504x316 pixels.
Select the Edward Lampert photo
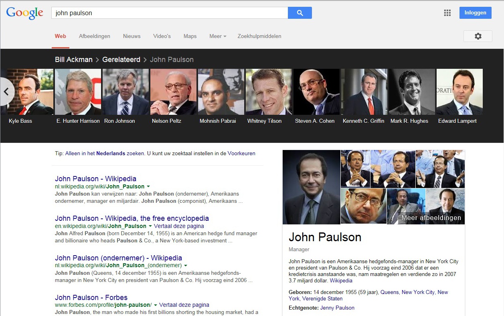[x=459, y=92]
